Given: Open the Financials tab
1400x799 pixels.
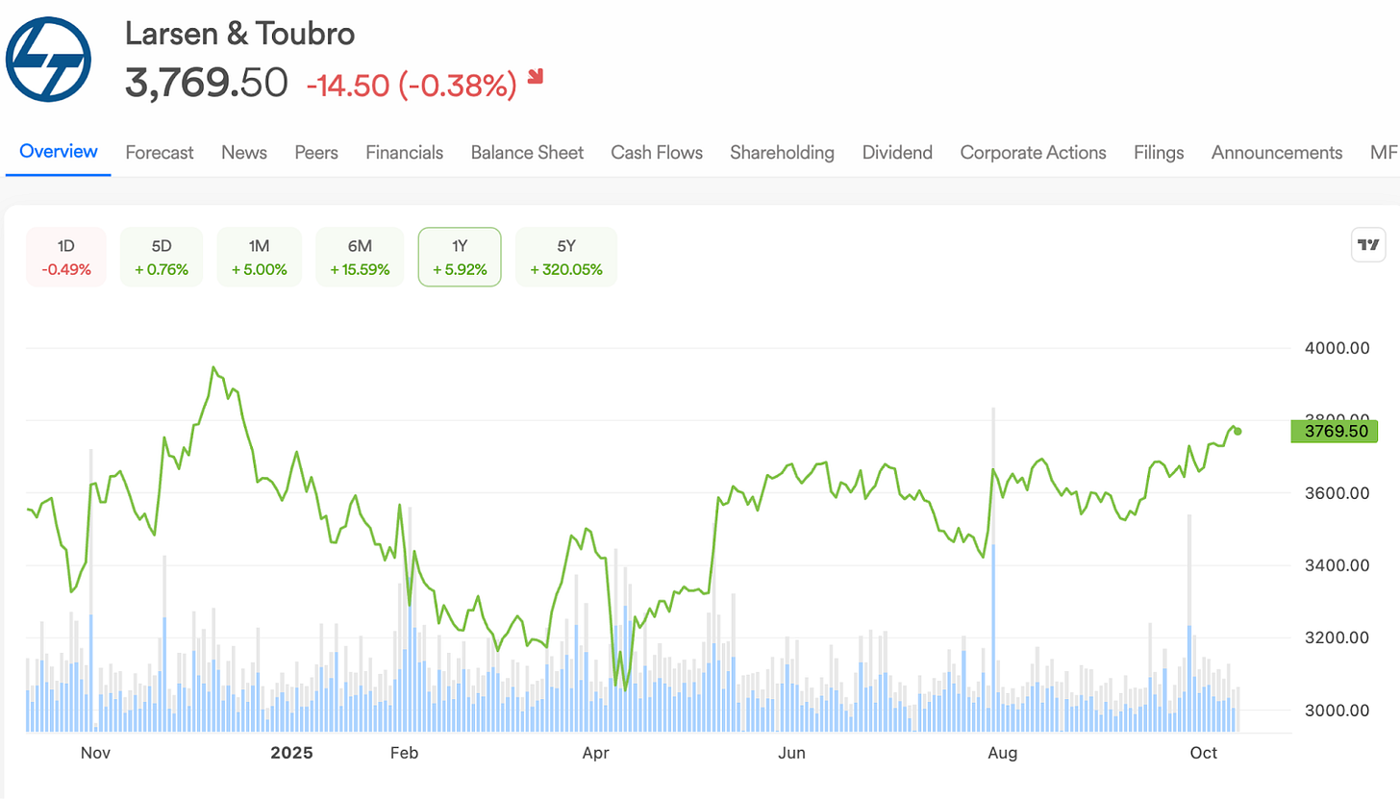Looking at the screenshot, I should 405,152.
